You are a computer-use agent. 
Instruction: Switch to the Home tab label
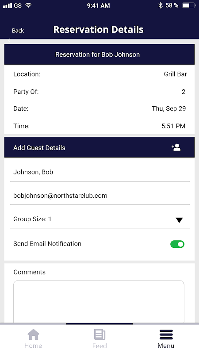pyautogui.click(x=33, y=346)
